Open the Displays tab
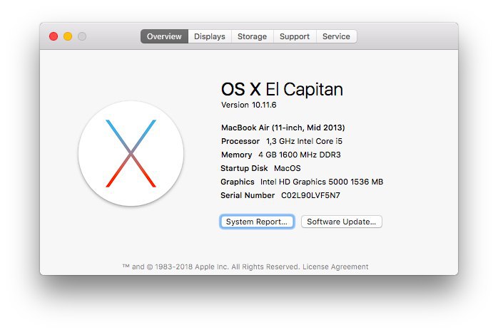The width and height of the screenshot is (498, 332). (210, 36)
